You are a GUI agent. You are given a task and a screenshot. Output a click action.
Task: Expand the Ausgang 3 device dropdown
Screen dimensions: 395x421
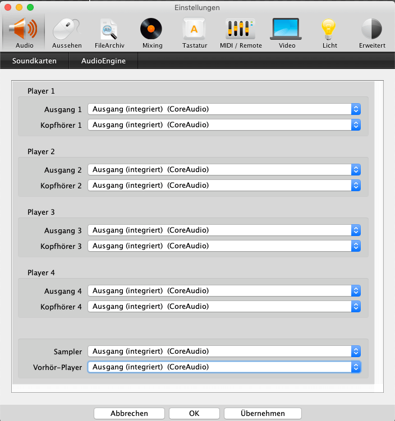(x=224, y=230)
